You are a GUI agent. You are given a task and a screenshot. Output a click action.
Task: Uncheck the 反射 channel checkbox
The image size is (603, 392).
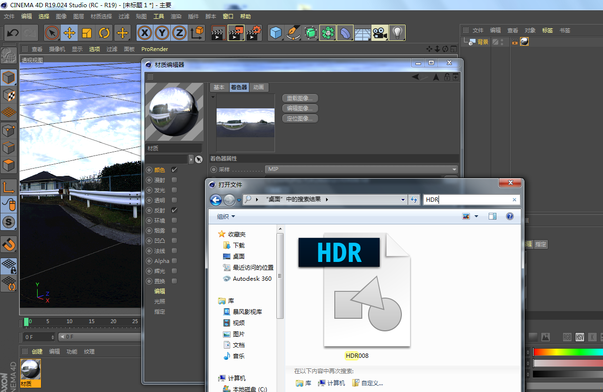click(174, 210)
